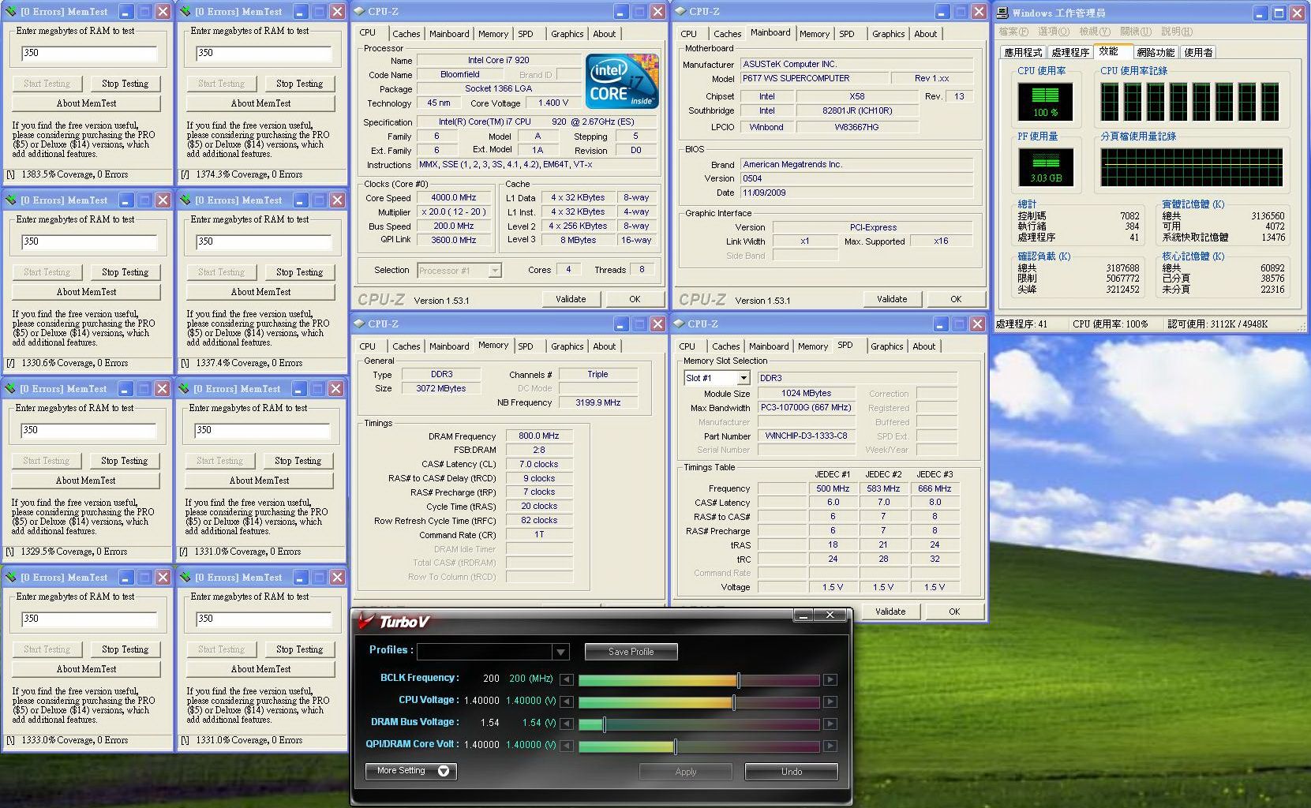Expand More Setting in TurboV
The width and height of the screenshot is (1311, 808).
[x=410, y=771]
